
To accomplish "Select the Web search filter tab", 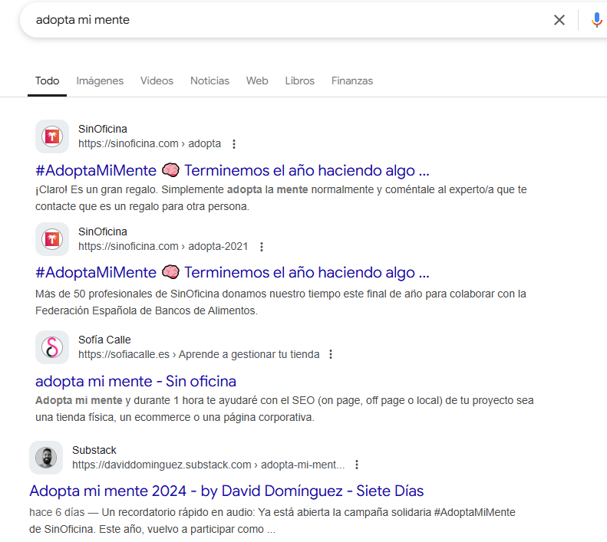I will point(257,81).
